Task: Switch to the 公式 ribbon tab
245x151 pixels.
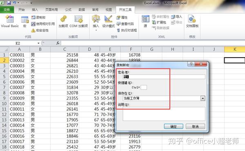Action: 68,10
